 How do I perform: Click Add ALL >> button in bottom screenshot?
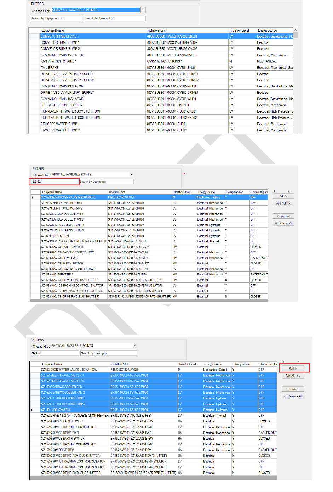(x=293, y=376)
